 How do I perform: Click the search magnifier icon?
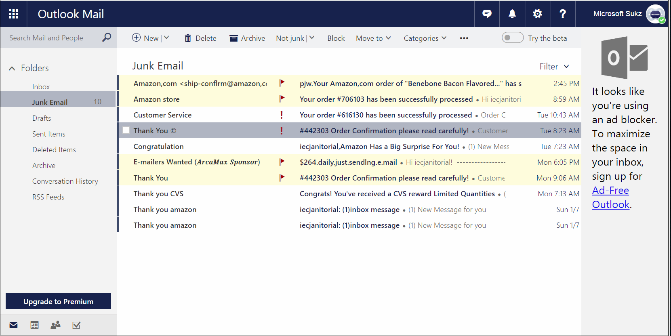coord(107,38)
